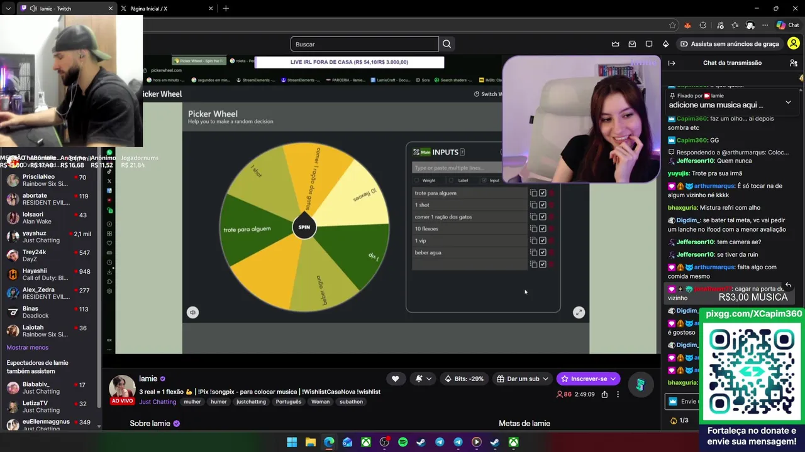
Task: Open the LetizaTV channel in sidebar
Action: (49, 406)
